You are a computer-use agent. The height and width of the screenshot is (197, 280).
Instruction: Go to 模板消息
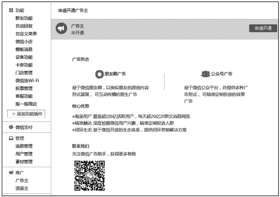tap(24, 49)
